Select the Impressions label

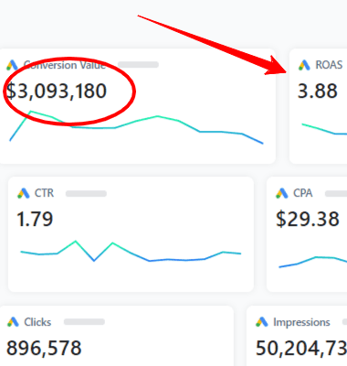[x=301, y=322]
